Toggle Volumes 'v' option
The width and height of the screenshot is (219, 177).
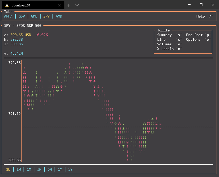point(169,44)
